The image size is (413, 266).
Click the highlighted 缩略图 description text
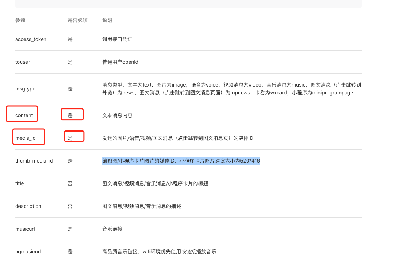coord(181,161)
